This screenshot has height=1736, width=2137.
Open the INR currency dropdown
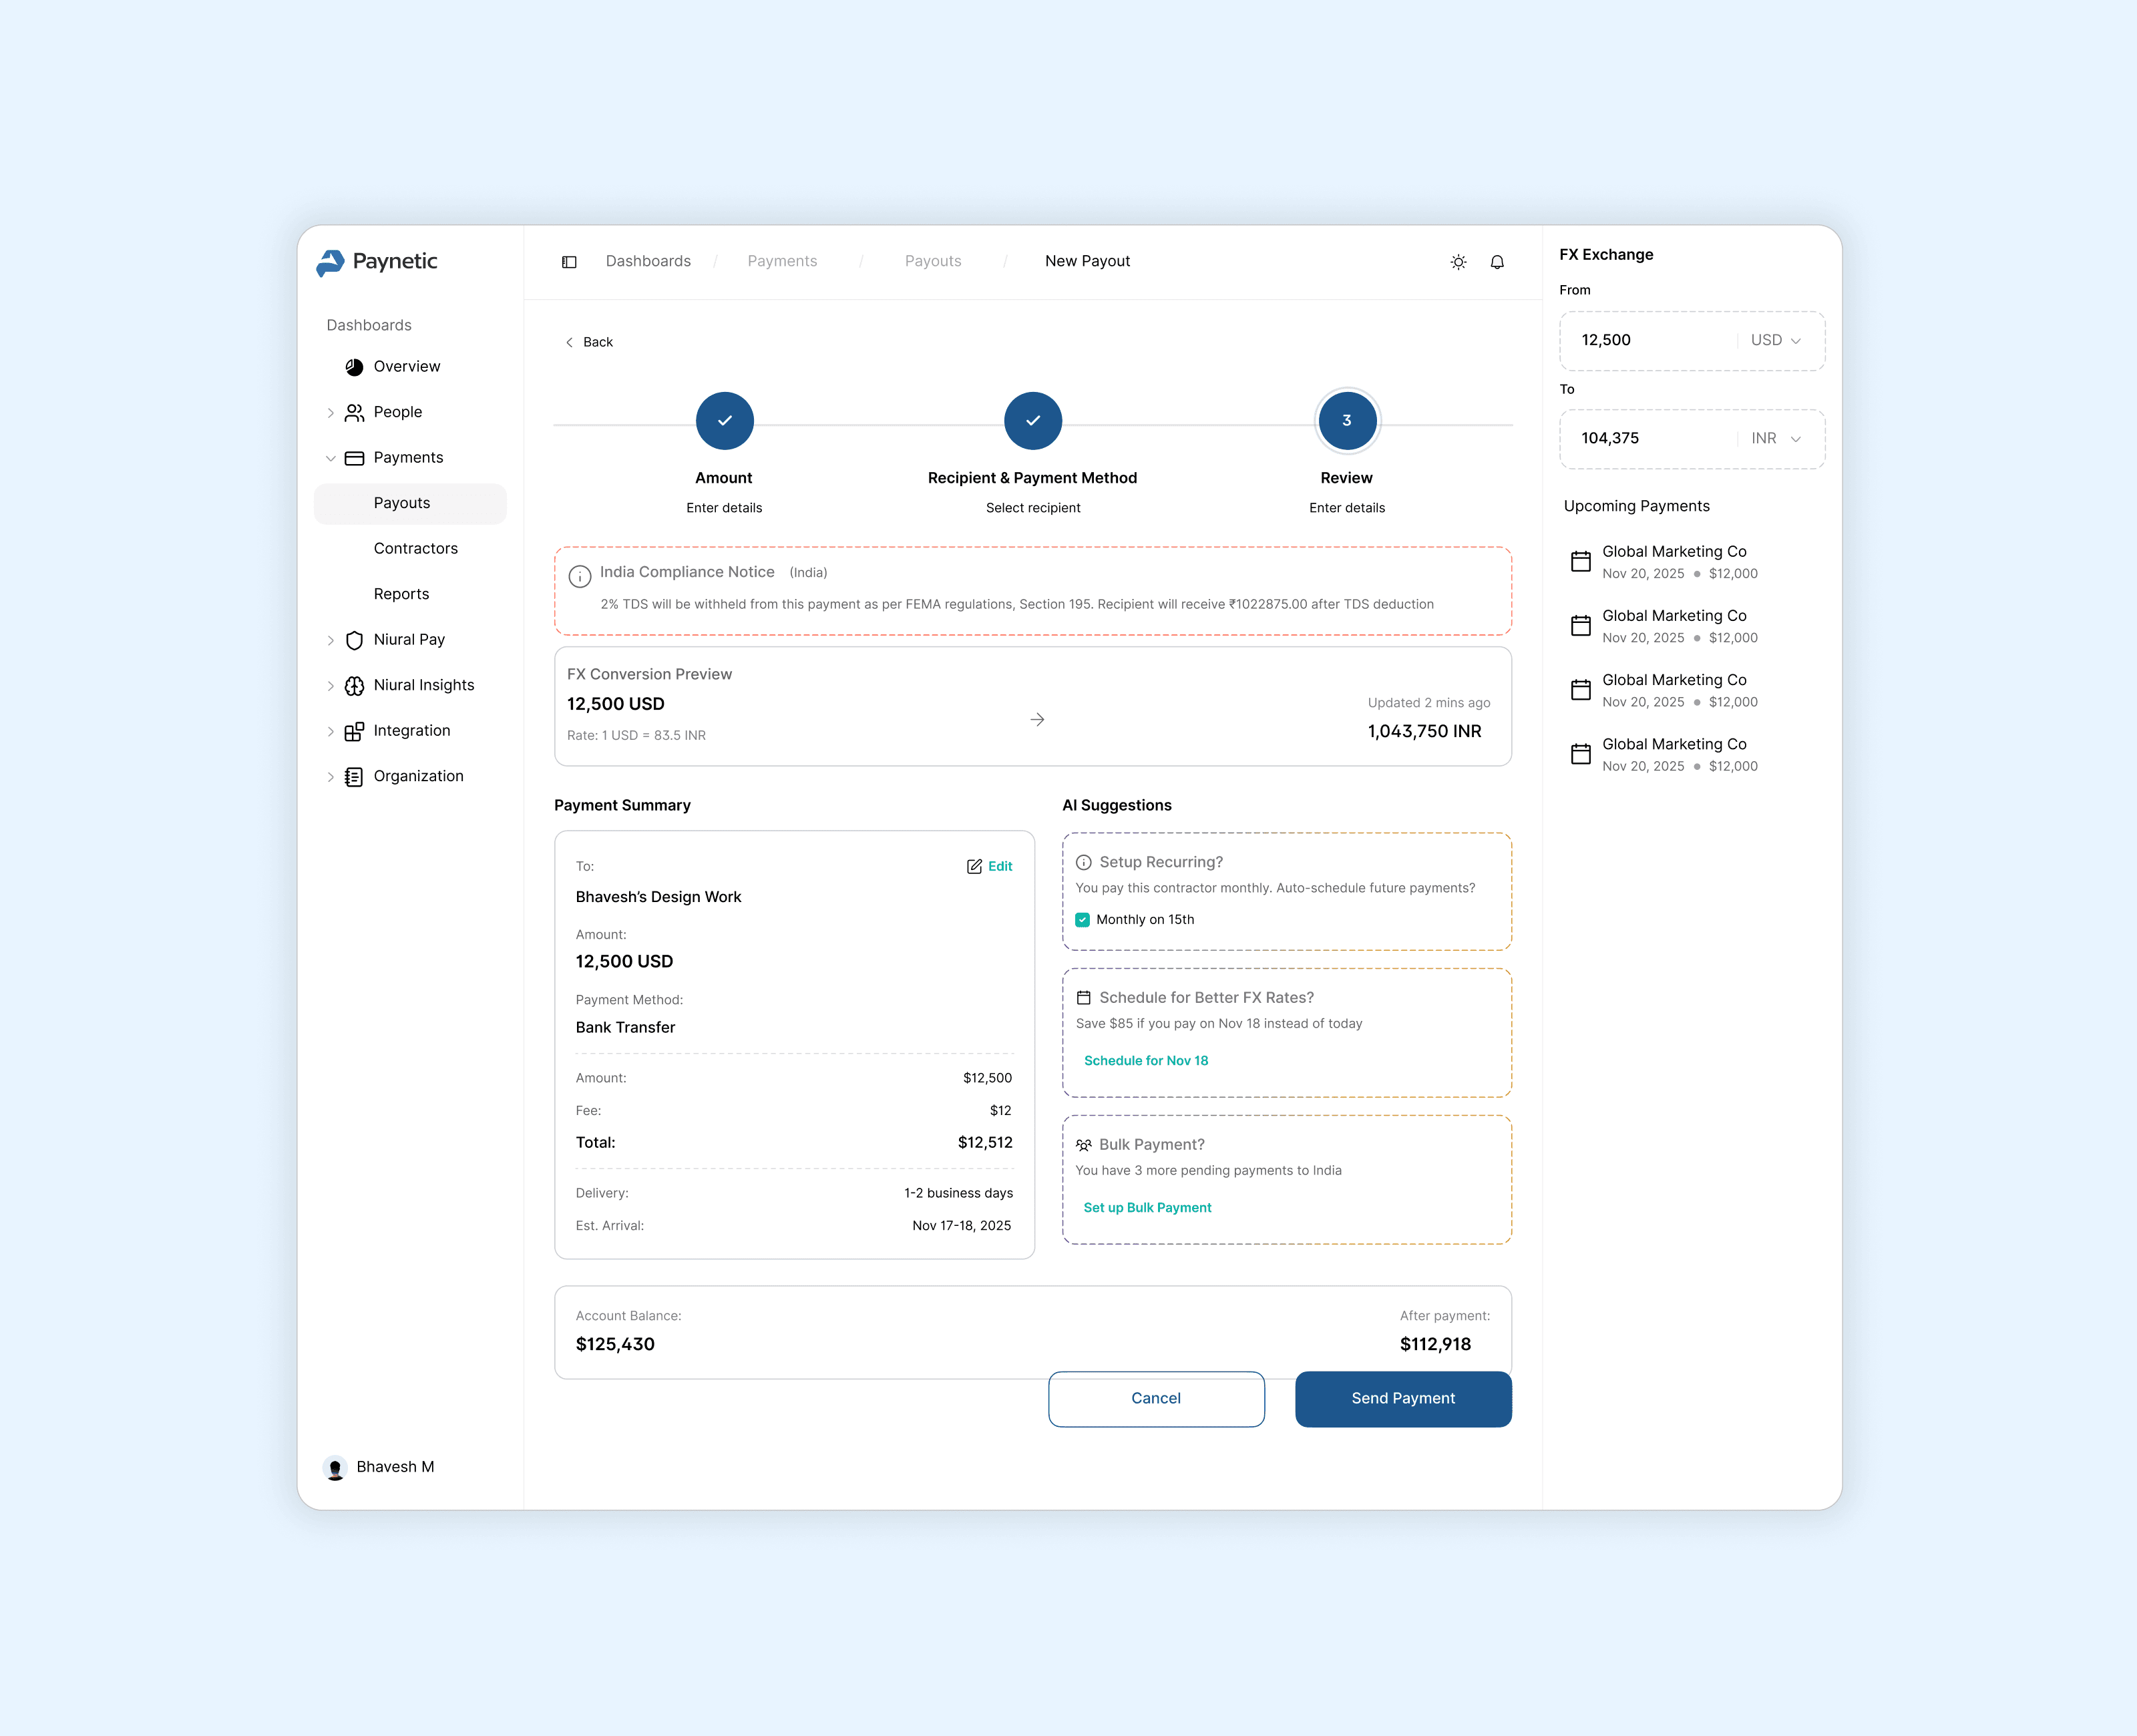click(x=1775, y=439)
